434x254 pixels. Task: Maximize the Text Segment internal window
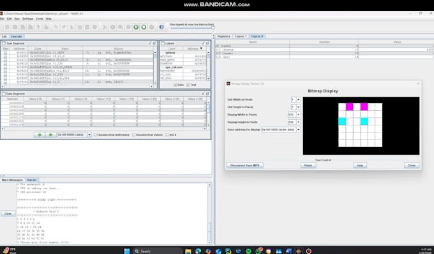(x=154, y=43)
